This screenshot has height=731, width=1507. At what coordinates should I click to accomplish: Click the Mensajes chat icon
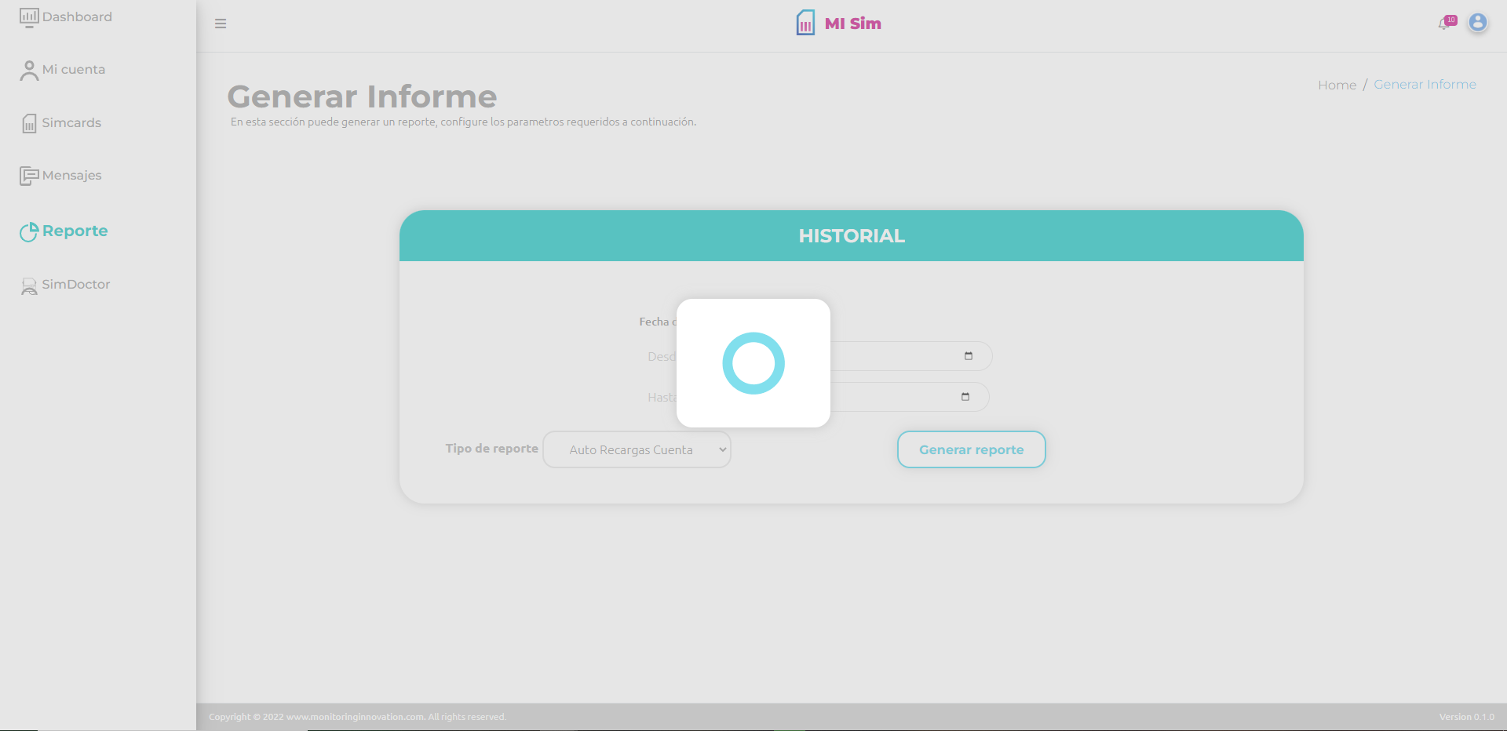[29, 176]
